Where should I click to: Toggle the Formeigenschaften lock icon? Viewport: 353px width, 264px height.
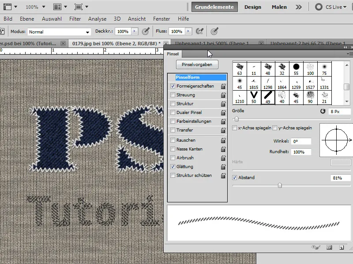[223, 86]
